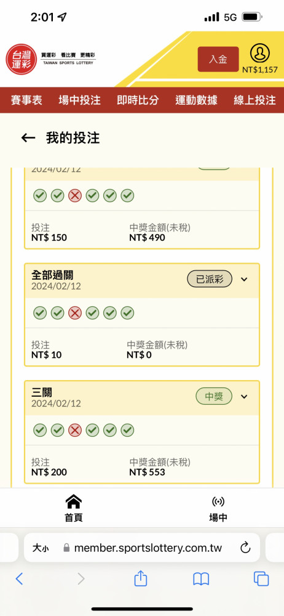Show Safari open tabs icon
Screen dimensions: 284x616
pyautogui.click(x=261, y=578)
